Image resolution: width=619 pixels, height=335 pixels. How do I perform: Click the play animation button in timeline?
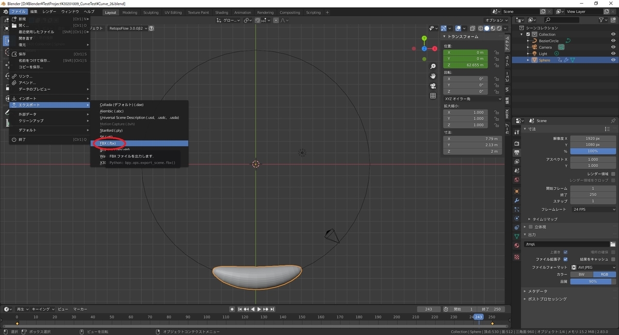pos(259,309)
